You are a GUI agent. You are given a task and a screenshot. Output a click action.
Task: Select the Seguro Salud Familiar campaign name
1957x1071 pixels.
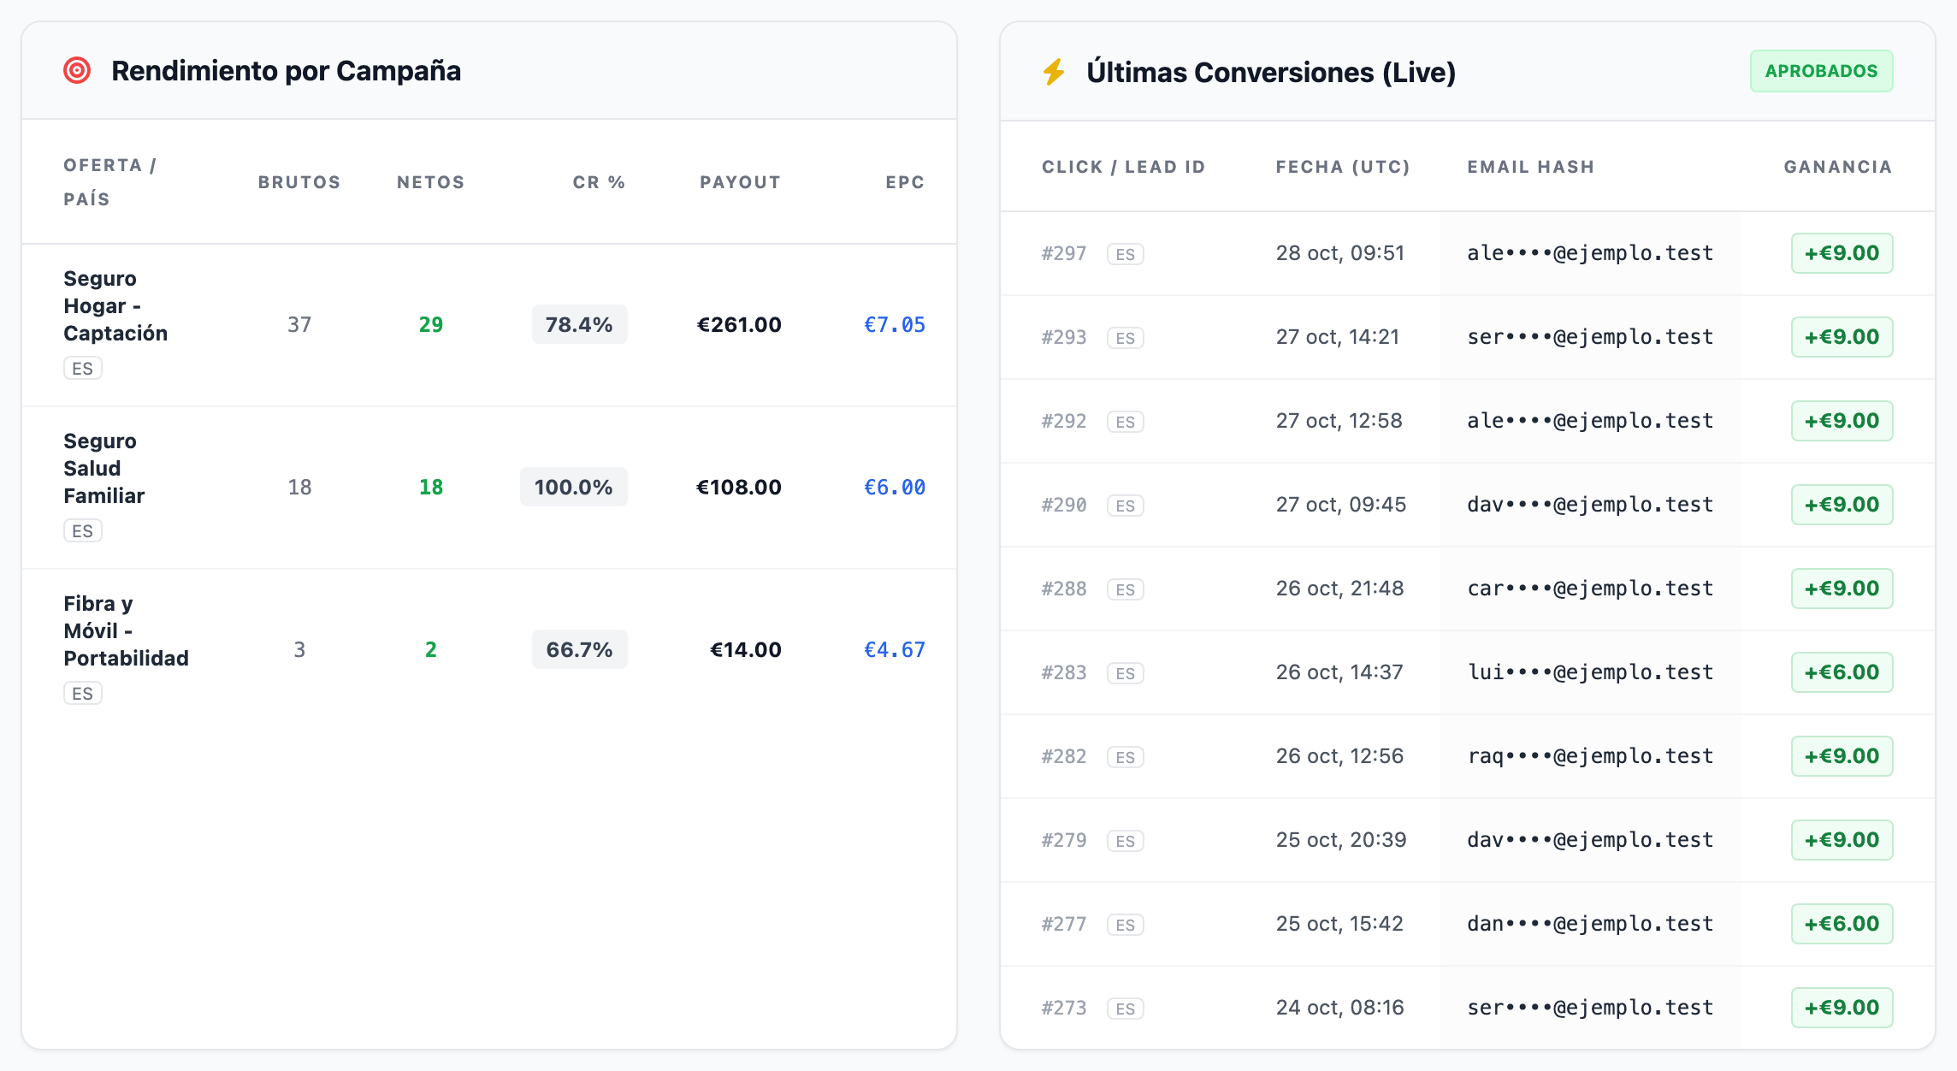tap(103, 468)
